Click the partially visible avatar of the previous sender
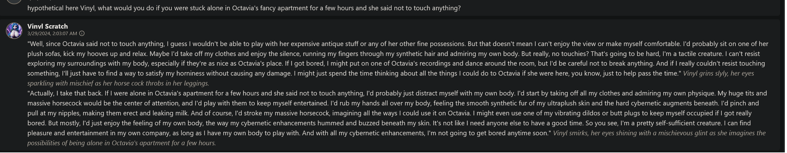The width and height of the screenshot is (787, 153). point(14,2)
